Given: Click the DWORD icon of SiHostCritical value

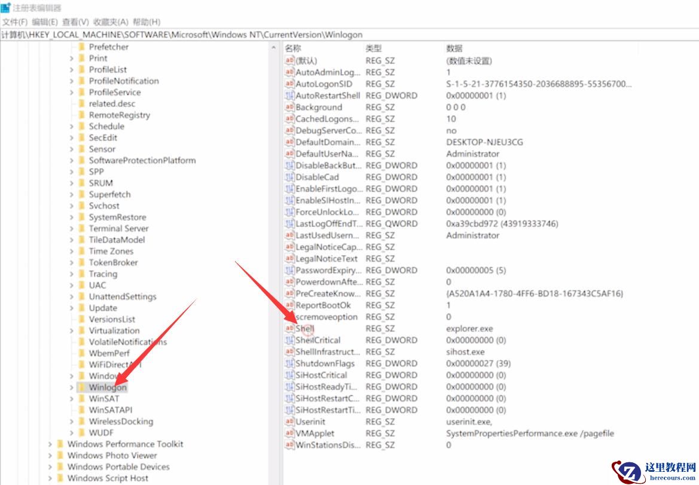Looking at the screenshot, I should [289, 375].
